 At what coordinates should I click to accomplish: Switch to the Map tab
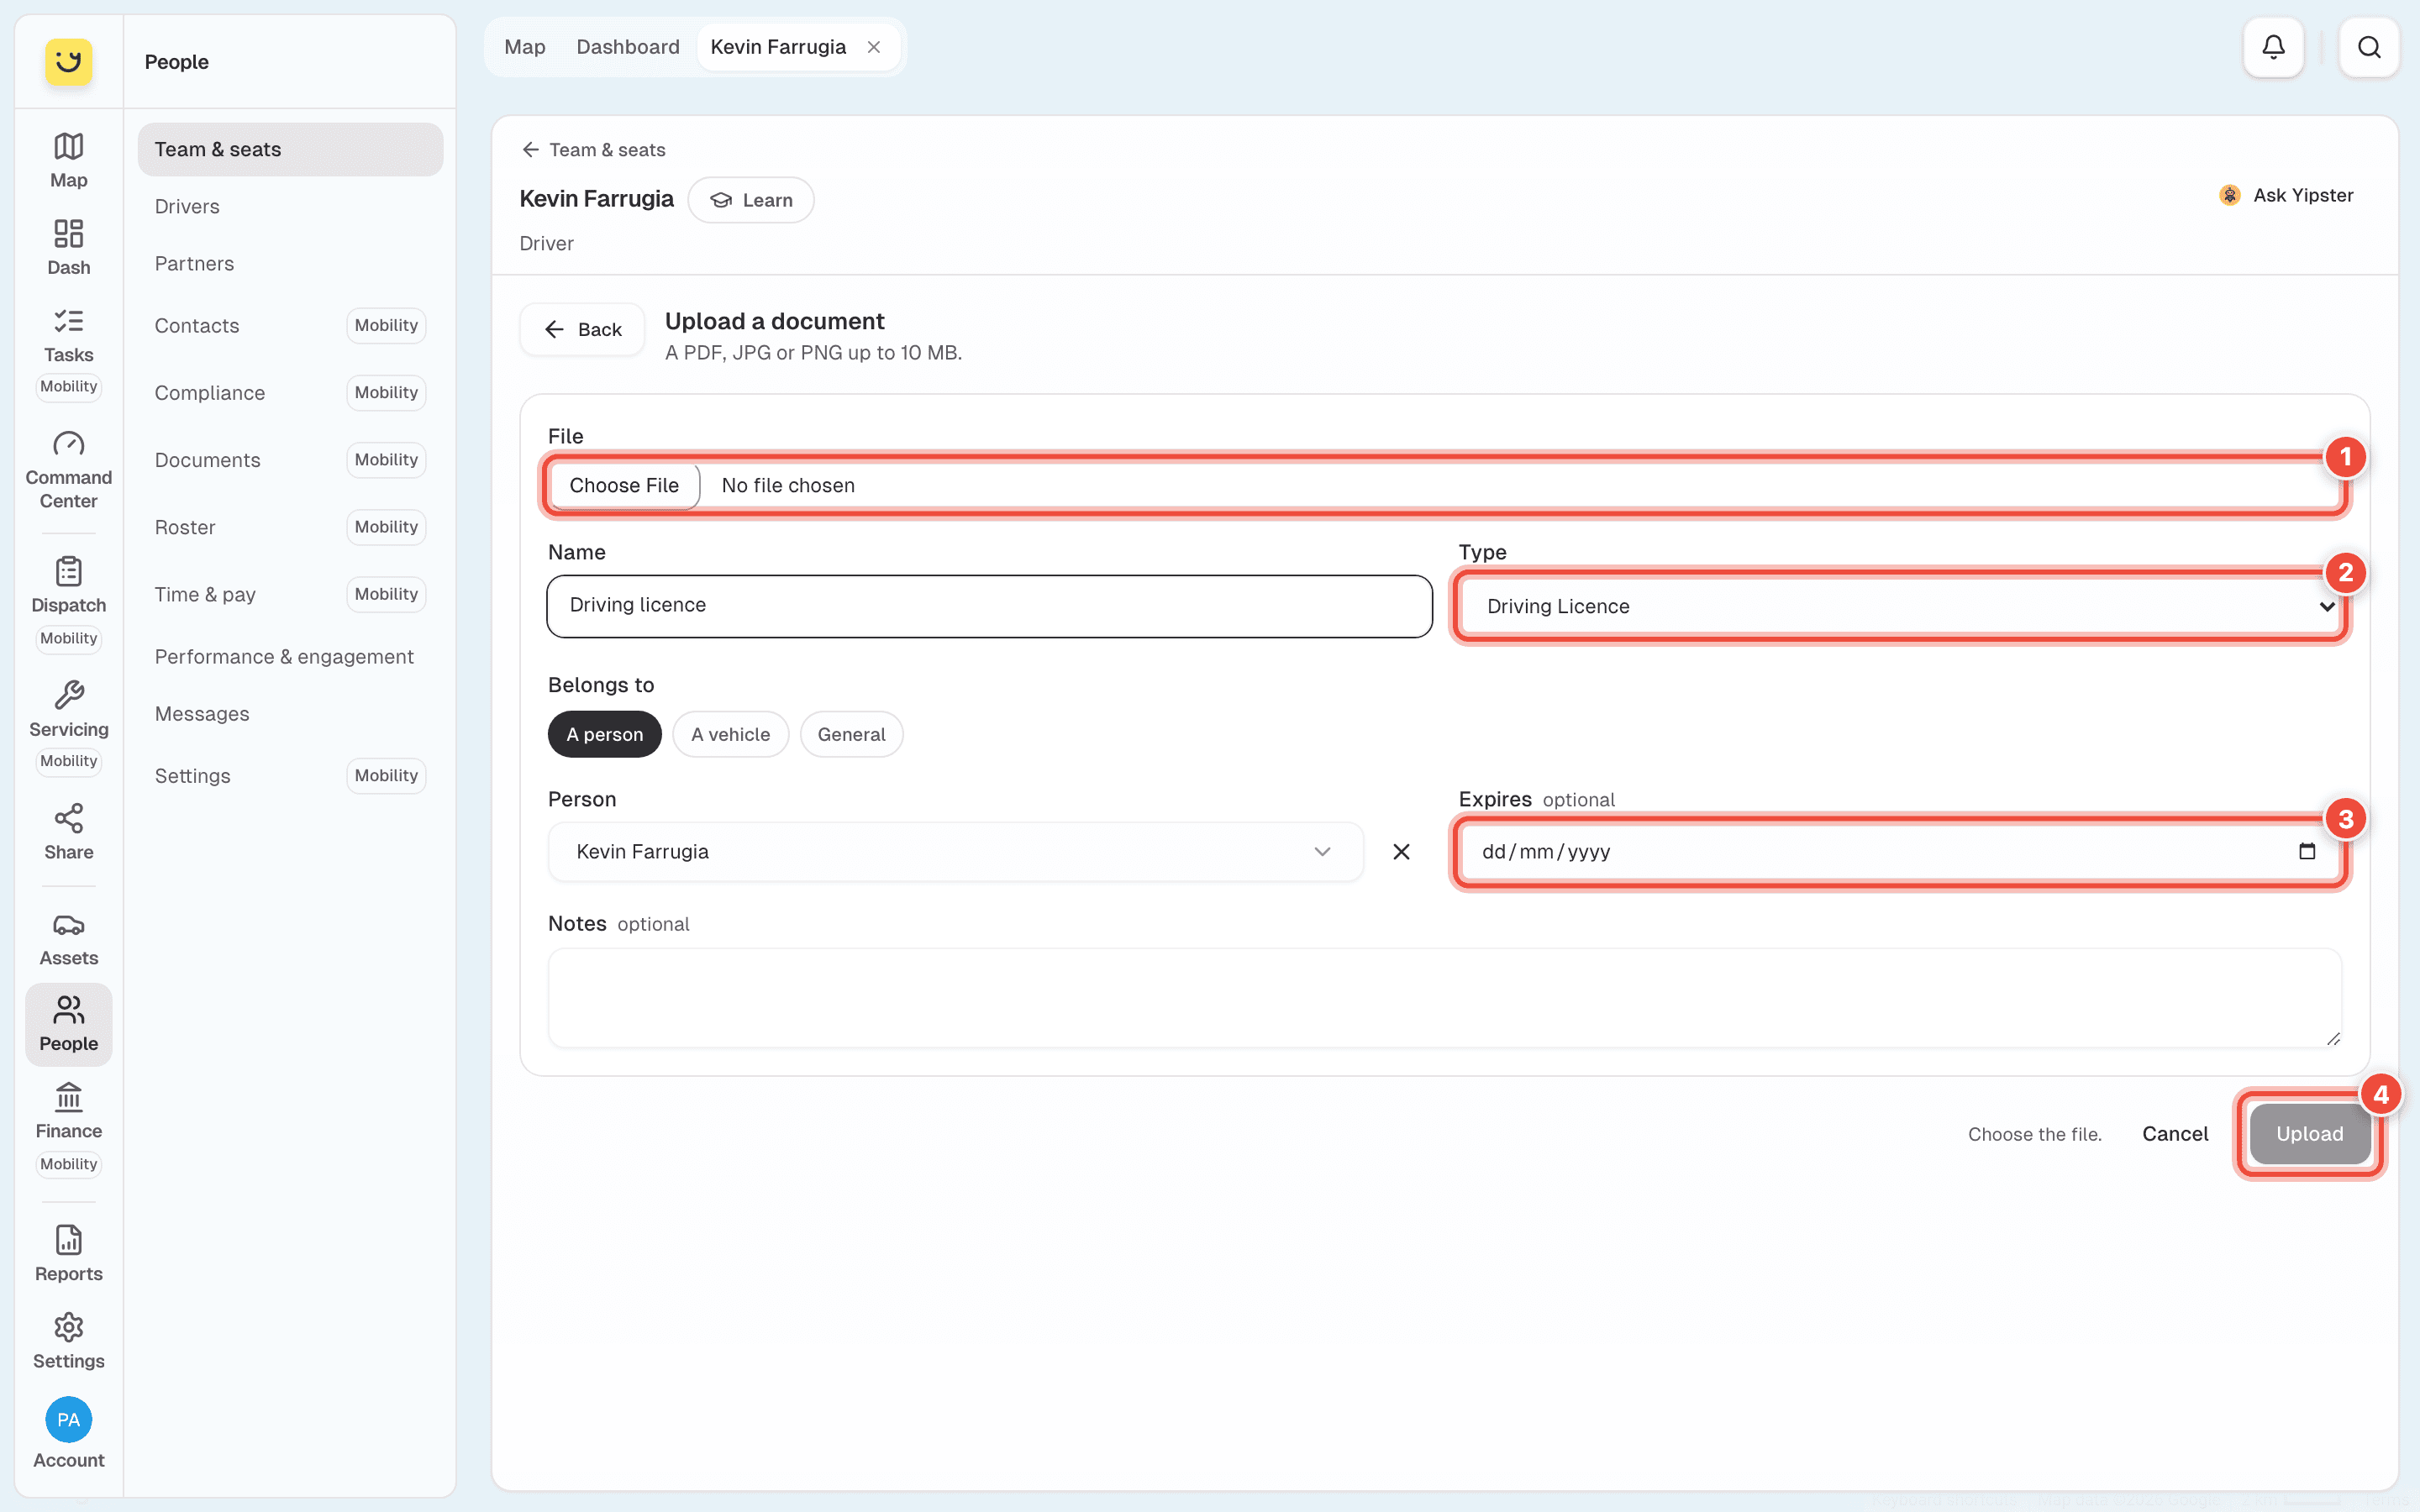pos(524,47)
